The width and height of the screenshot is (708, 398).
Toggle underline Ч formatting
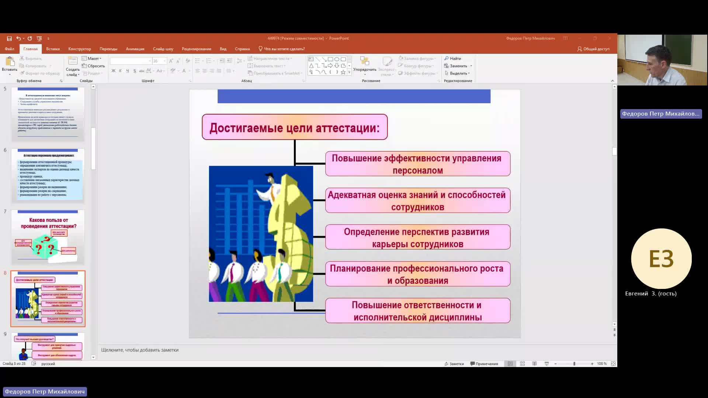click(128, 71)
